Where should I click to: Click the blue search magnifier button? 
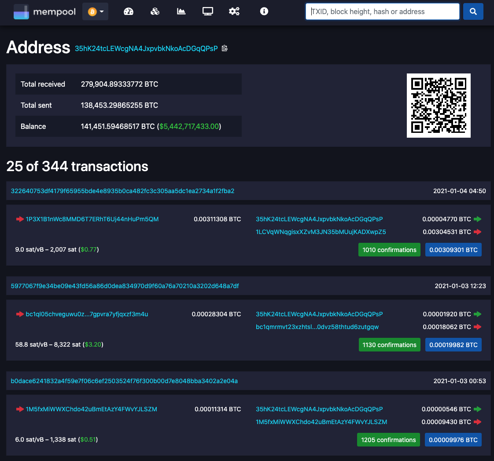473,11
